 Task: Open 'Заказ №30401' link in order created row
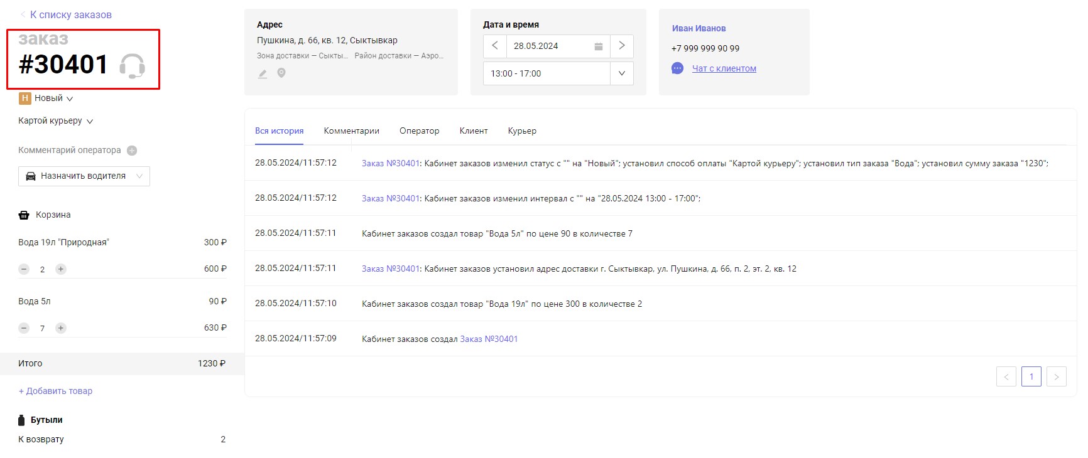489,339
